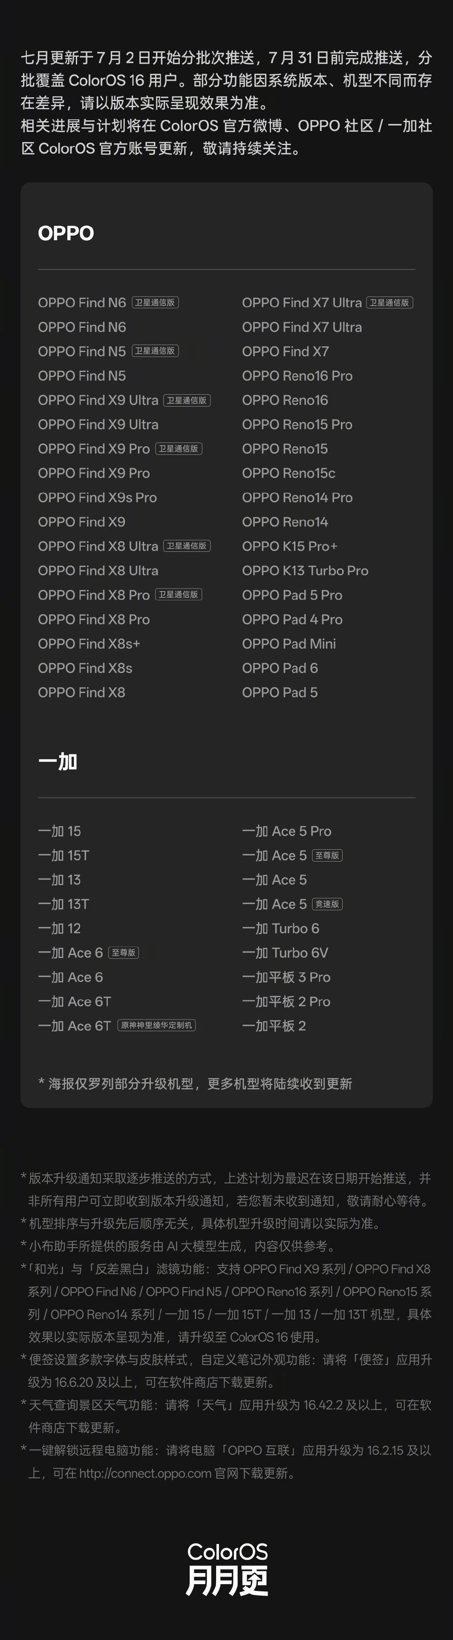This screenshot has width=453, height=1640.
Task: Click the 卫星通信版 badge beside Find N6
Action: pyautogui.click(x=155, y=303)
